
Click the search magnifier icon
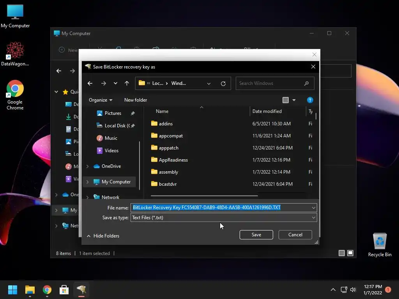306,83
